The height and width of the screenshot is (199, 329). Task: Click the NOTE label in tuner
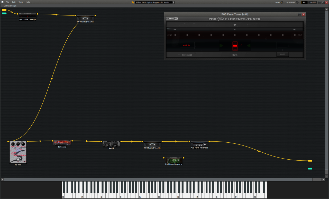(x=235, y=55)
